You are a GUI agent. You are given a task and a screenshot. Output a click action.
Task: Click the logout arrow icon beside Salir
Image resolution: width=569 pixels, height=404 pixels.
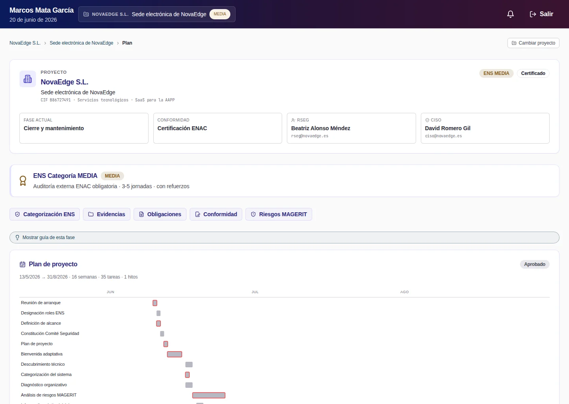533,14
